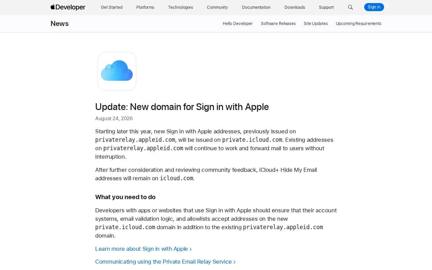
Task: Click the Sign in button
Action: click(374, 7)
